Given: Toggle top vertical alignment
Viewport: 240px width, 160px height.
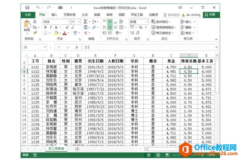Looking at the screenshot, I should pyautogui.click(x=104, y=21).
